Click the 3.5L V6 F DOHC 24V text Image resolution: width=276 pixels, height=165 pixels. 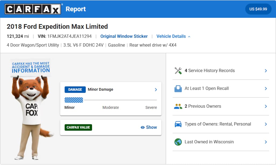[84, 45]
